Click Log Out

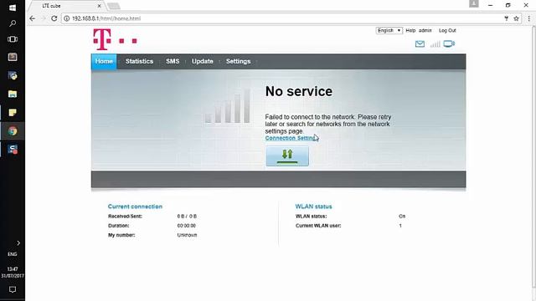[x=447, y=30]
